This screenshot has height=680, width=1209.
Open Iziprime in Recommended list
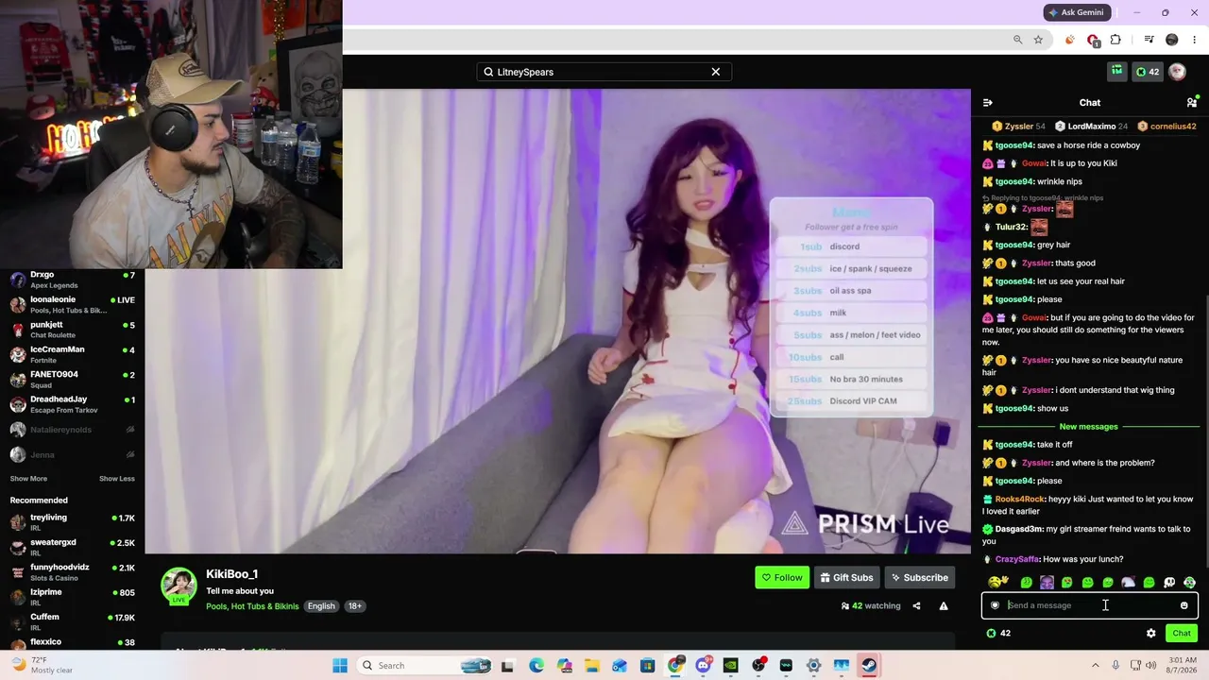73,597
